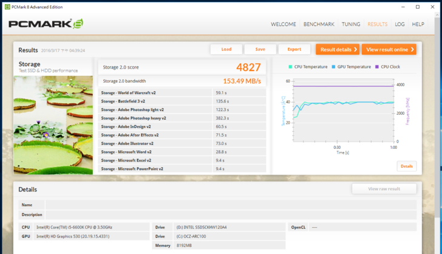The height and width of the screenshot is (254, 442).
Task: Open the TUNING tab
Action: tap(351, 24)
